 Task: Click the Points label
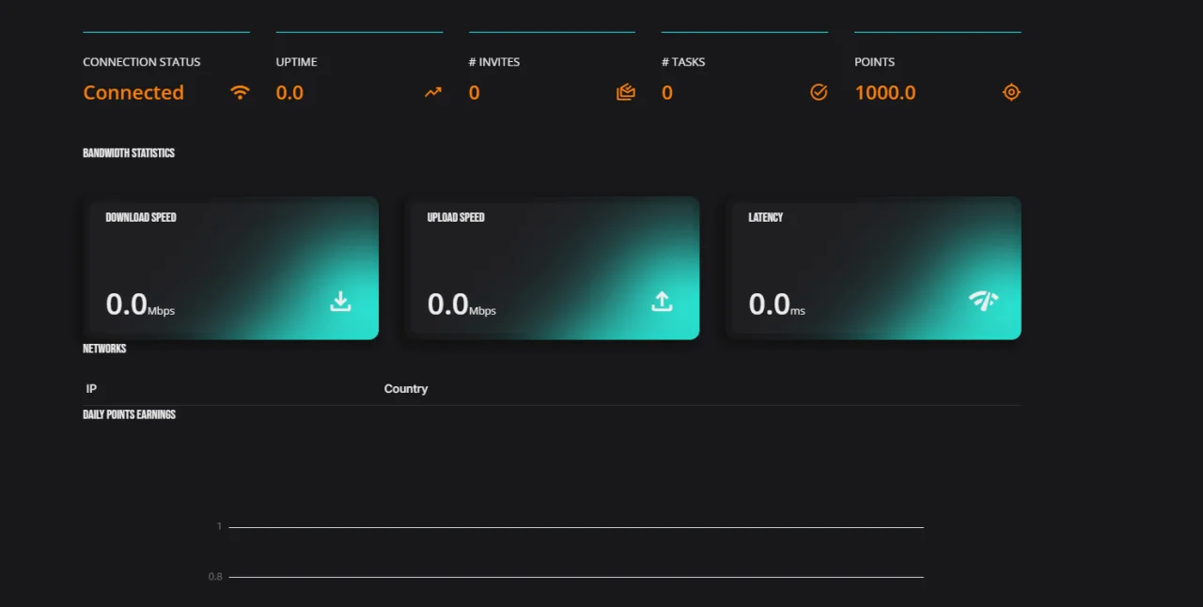tap(874, 62)
